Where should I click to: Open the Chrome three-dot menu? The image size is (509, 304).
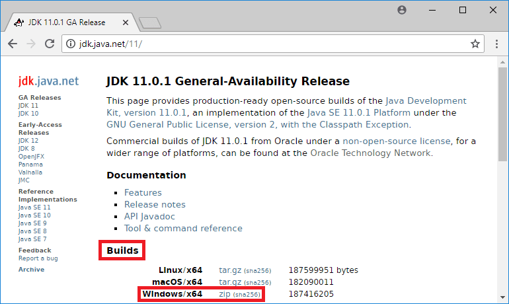497,44
